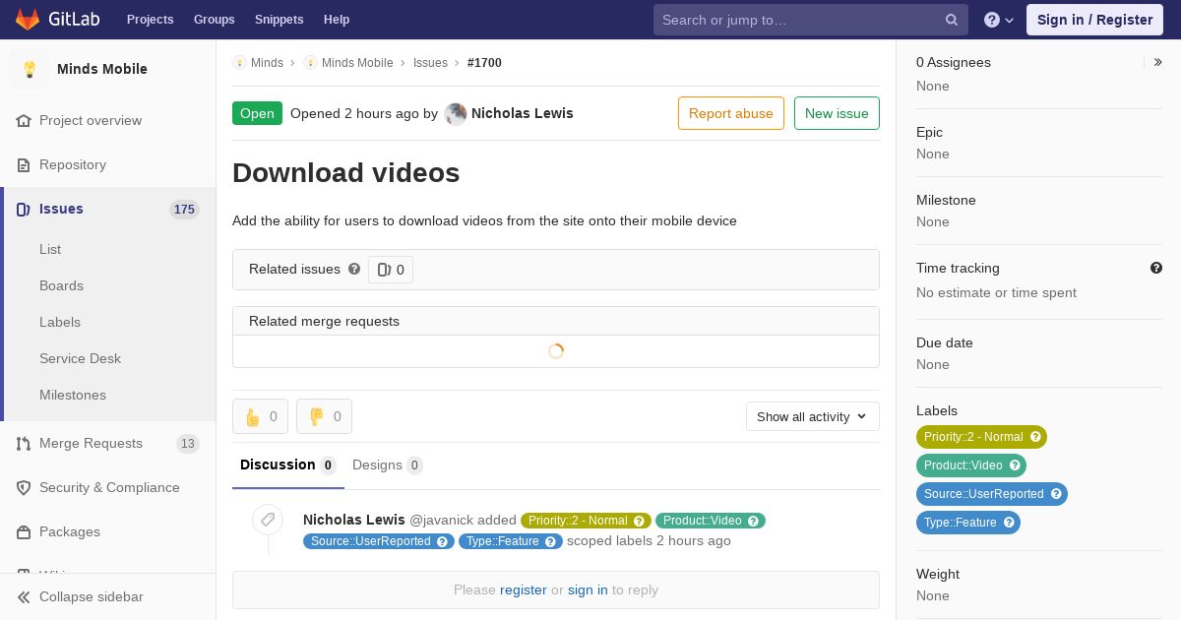This screenshot has width=1181, height=620.
Task: Click the Merge Requests sidebar icon
Action: (x=24, y=443)
